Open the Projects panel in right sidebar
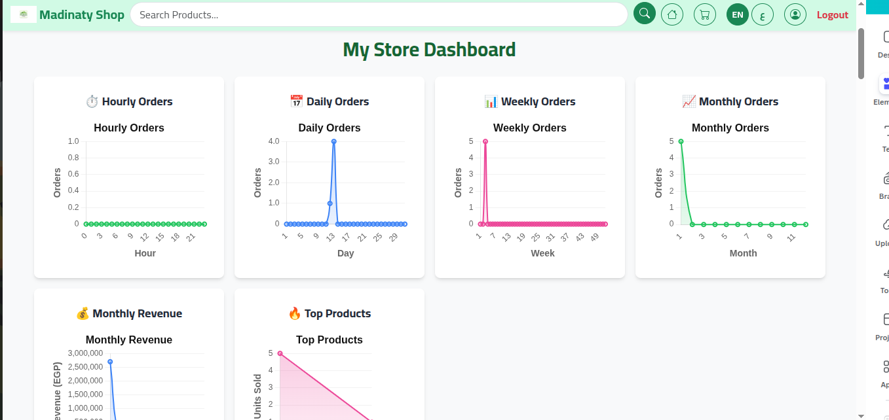This screenshot has width=889, height=420. (884, 324)
